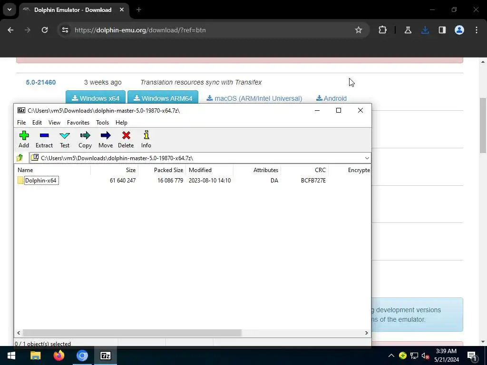This screenshot has height=365, width=487.
Task: Open the Info toolbar icon
Action: pyautogui.click(x=146, y=139)
